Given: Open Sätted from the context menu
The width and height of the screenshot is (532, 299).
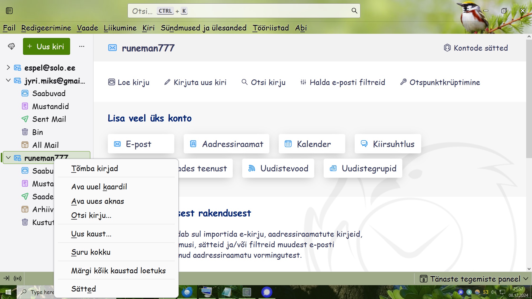Looking at the screenshot, I should tap(116, 289).
